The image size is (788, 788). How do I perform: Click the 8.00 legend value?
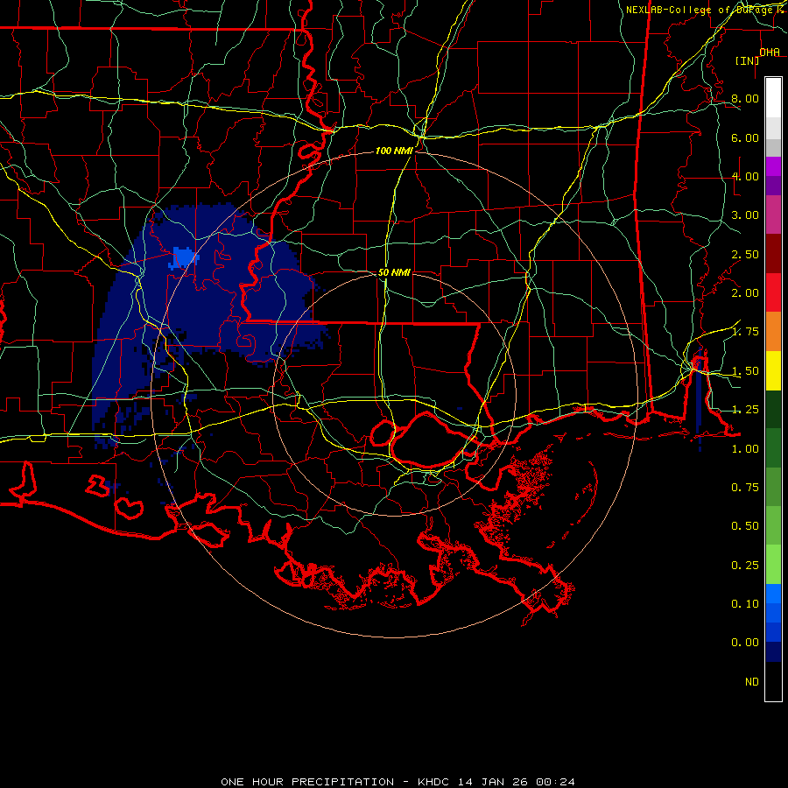[745, 98]
